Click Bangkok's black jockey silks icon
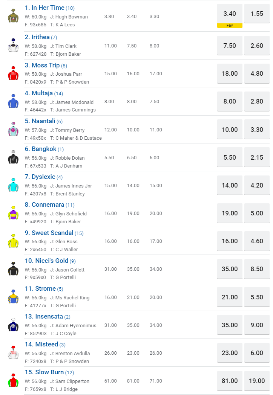The width and height of the screenshot is (273, 395). pos(13,157)
